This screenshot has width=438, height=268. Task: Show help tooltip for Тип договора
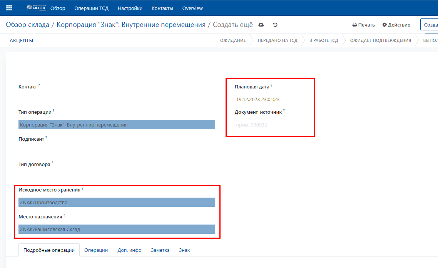(x=52, y=163)
